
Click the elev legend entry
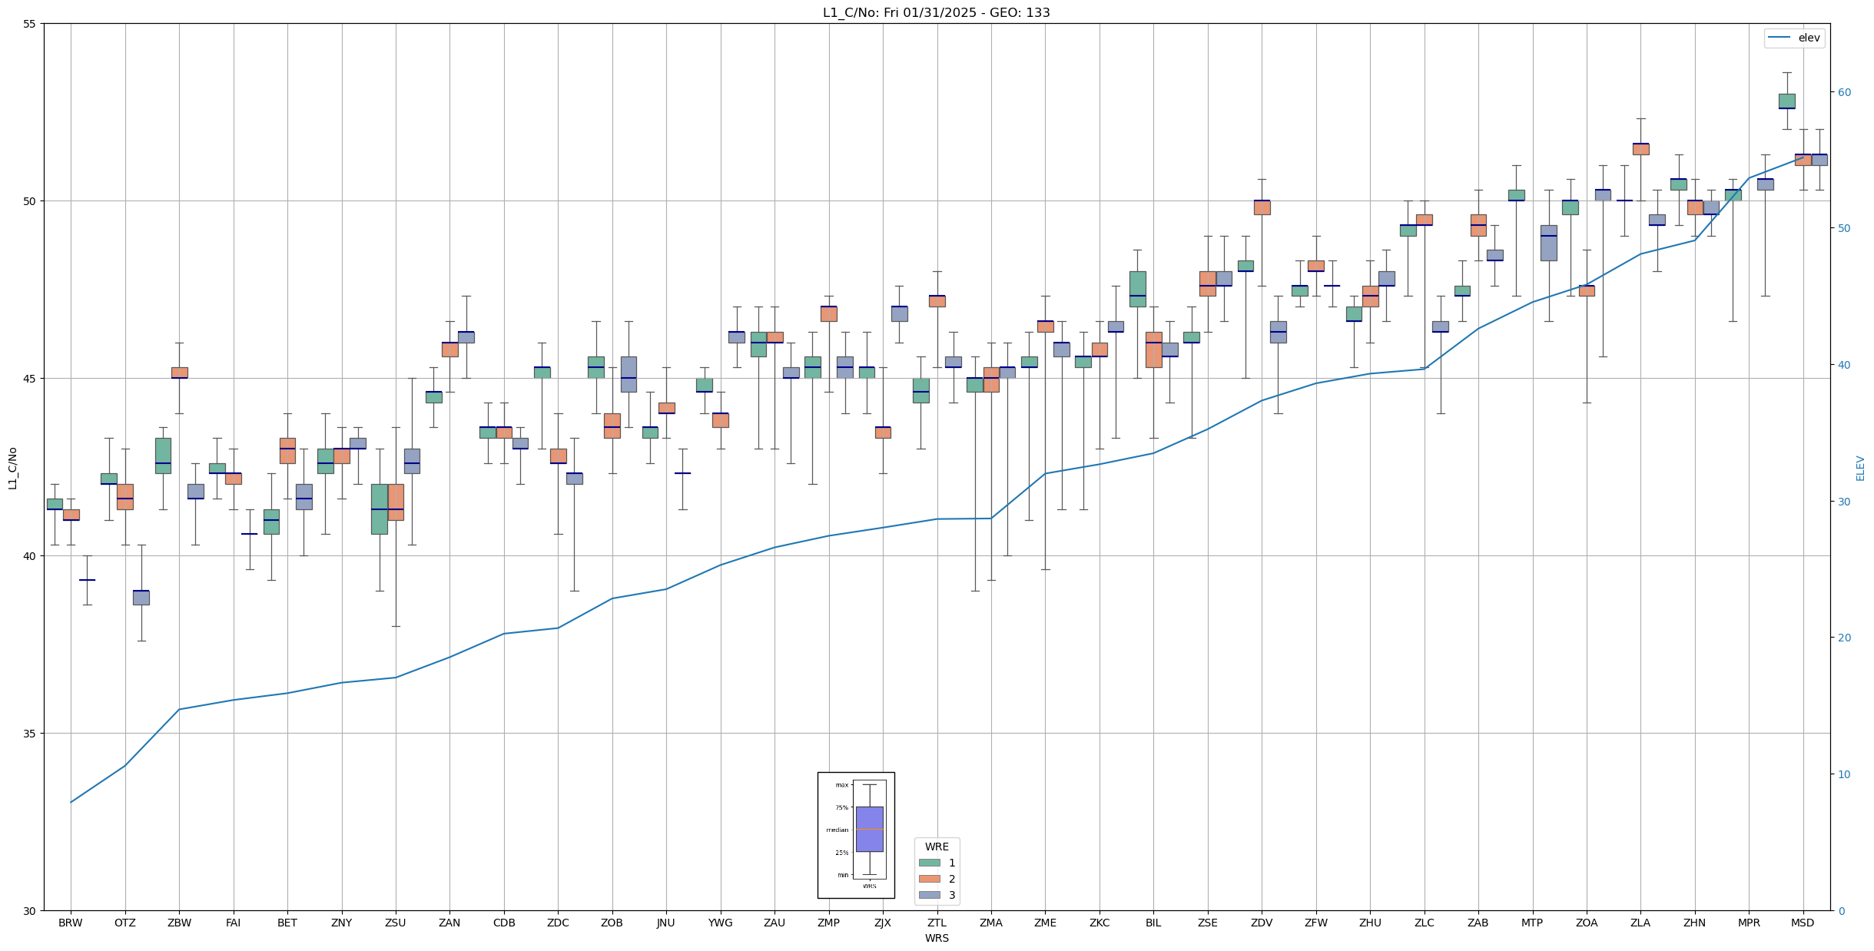1793,38
